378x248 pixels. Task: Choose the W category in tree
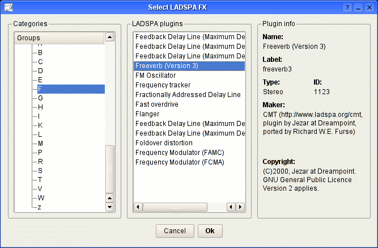[x=41, y=198]
